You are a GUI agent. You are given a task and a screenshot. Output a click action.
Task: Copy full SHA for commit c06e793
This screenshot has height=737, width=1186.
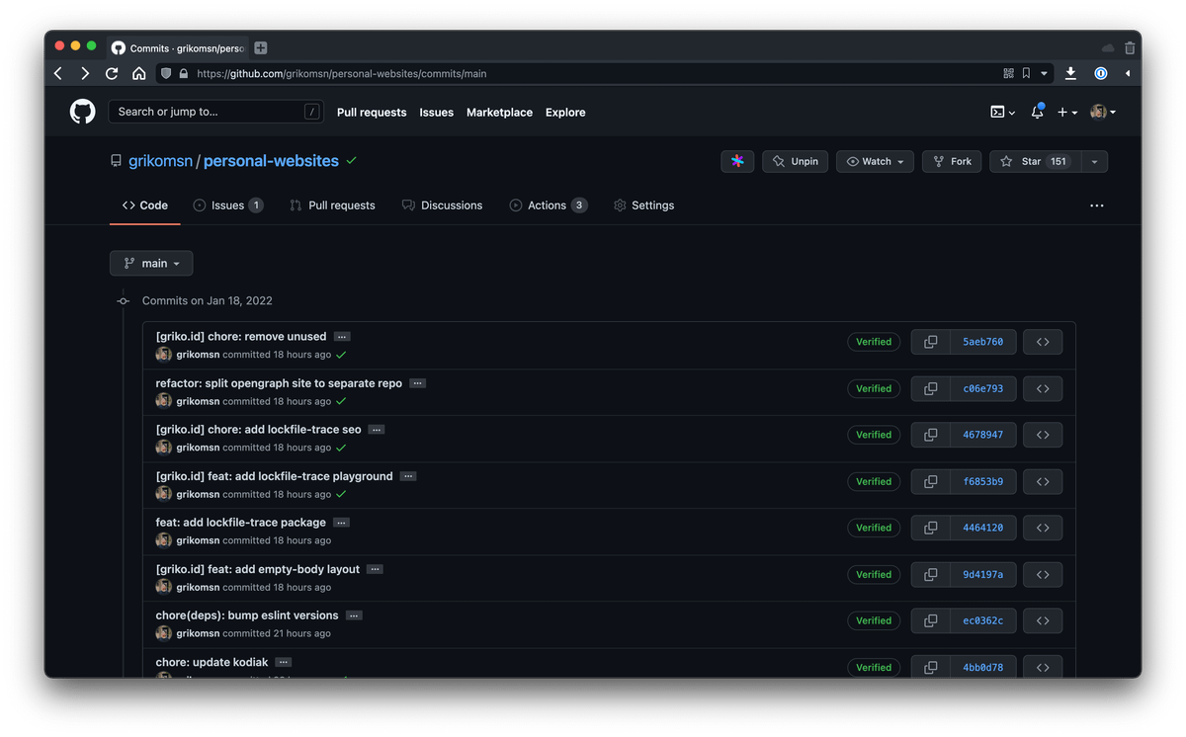point(930,388)
